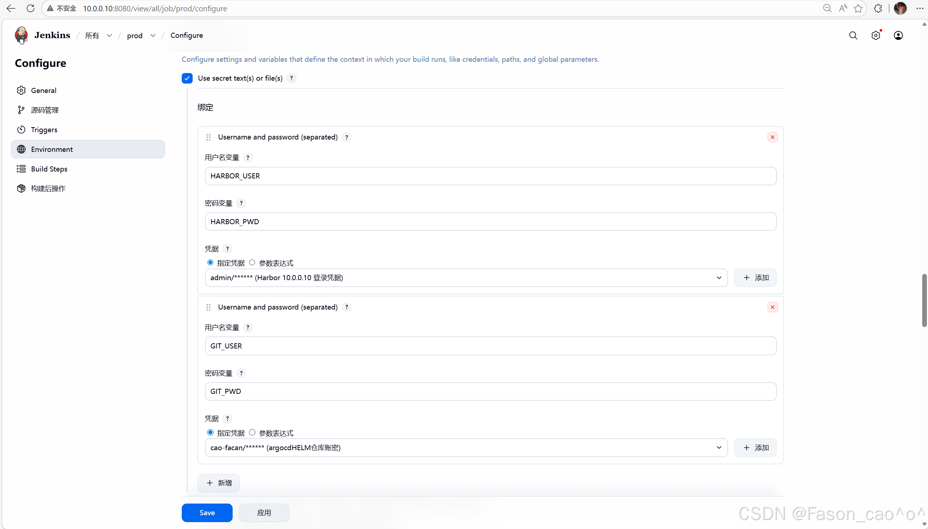This screenshot has width=928, height=529.
Task: Open Manage Jenkins gear icon
Action: 876,35
